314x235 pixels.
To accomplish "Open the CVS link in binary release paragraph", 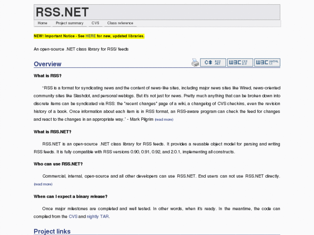I will 73,216.
